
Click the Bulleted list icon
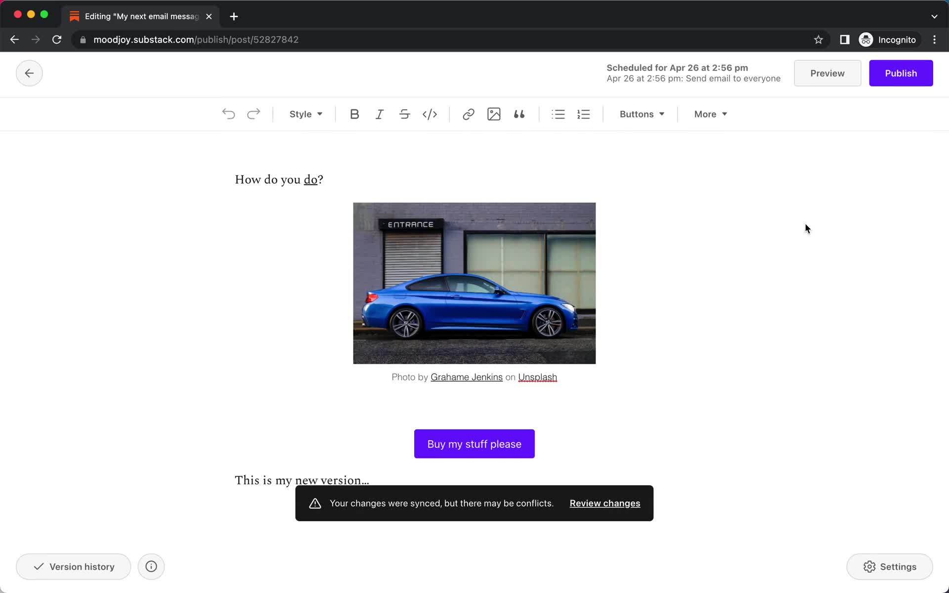(x=558, y=114)
